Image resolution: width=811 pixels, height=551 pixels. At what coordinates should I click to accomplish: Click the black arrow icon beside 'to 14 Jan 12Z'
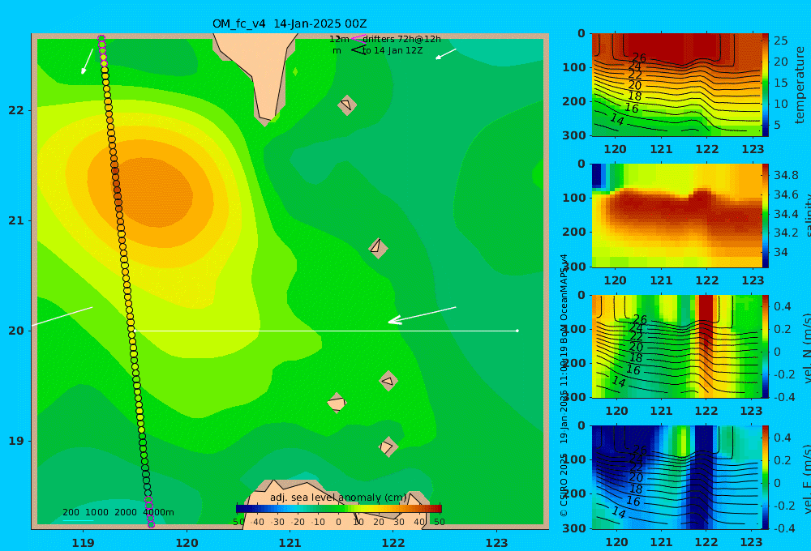[358, 49]
